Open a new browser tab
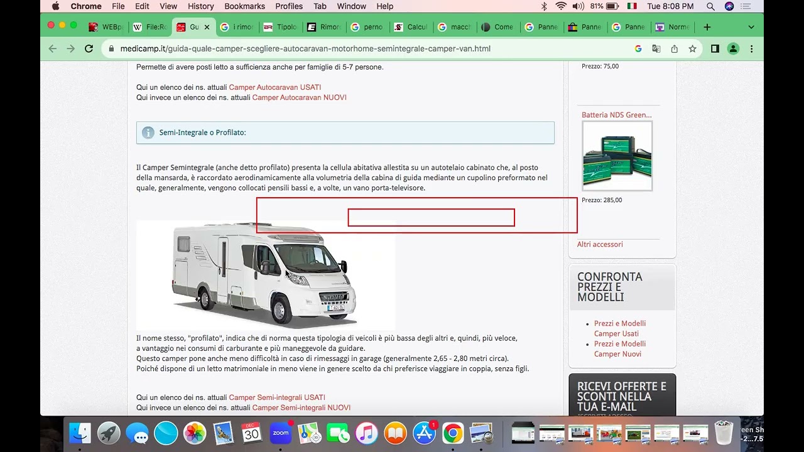The image size is (804, 452). tap(707, 27)
